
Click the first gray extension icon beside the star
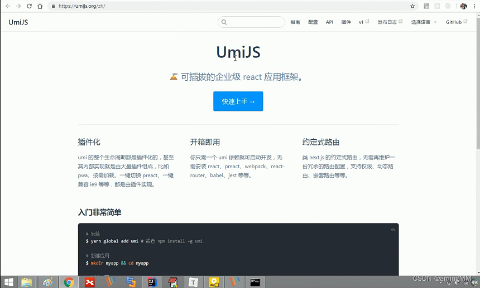pyautogui.click(x=426, y=6)
